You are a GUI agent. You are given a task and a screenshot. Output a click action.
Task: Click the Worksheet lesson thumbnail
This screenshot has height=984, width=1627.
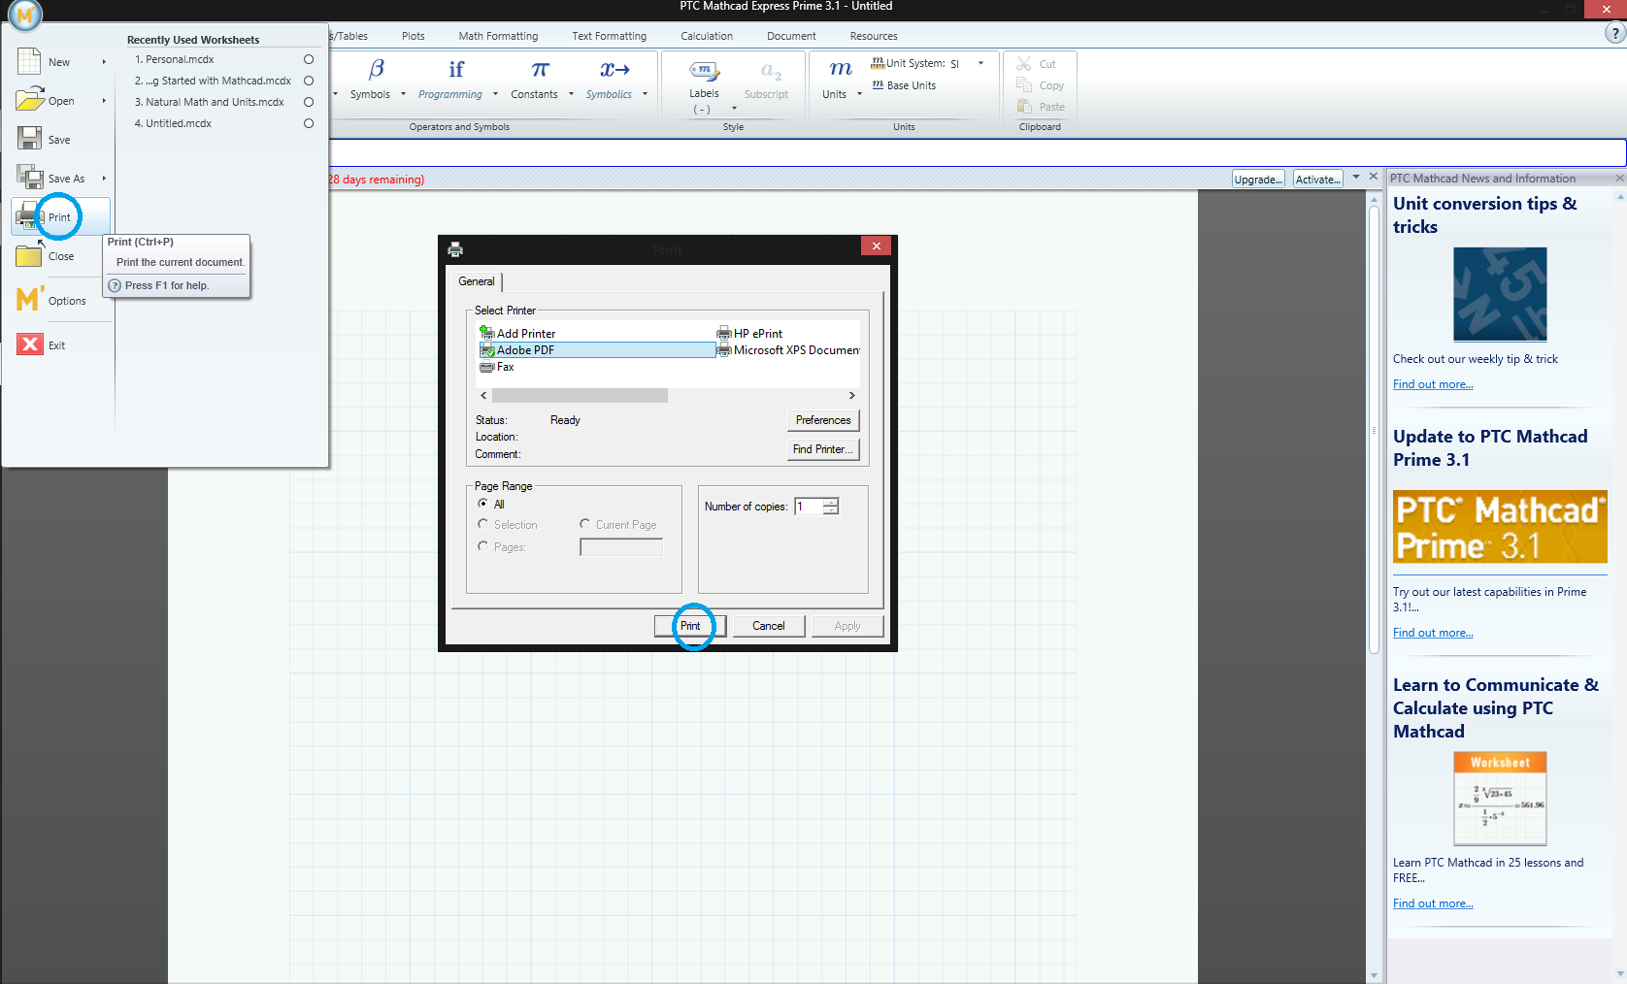(x=1500, y=799)
